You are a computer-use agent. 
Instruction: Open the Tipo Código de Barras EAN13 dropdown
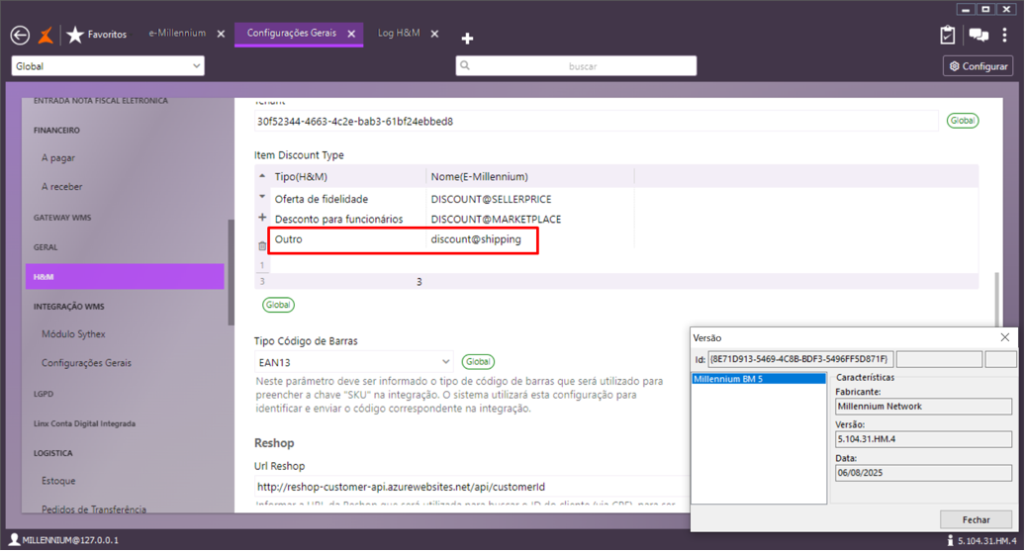click(353, 362)
